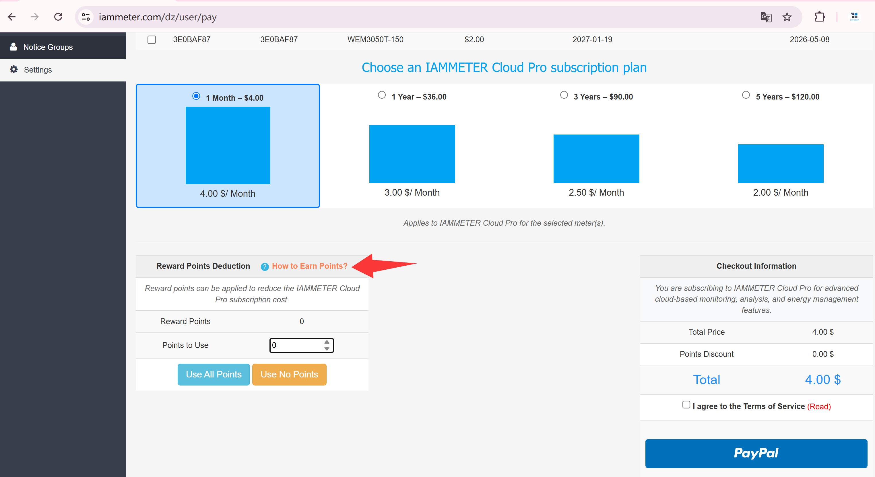Open browser extensions puzzle icon
Viewport: 875px width, 477px height.
(x=820, y=17)
